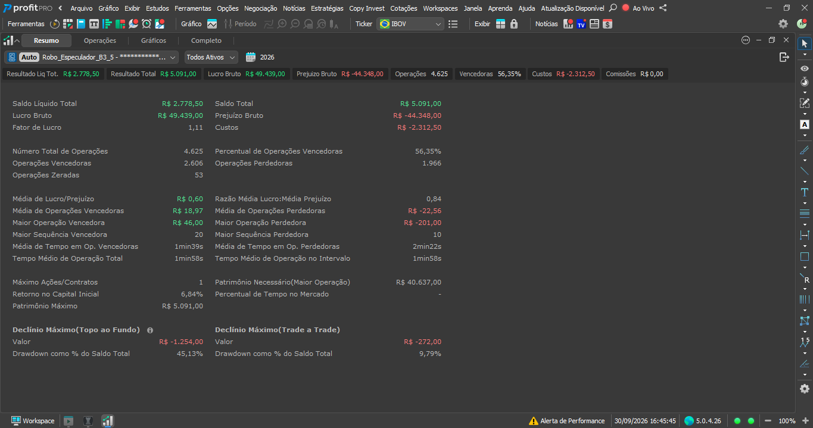Expand dropdown arrow under the cursor tool
The width and height of the screenshot is (813, 428).
tap(805, 54)
